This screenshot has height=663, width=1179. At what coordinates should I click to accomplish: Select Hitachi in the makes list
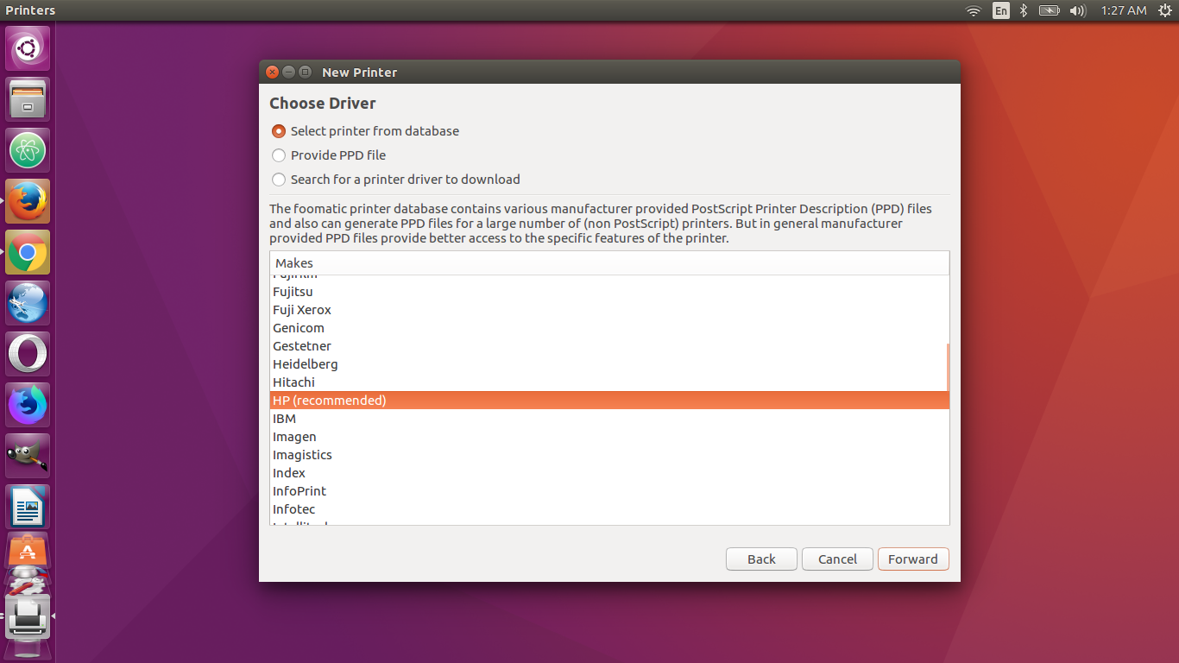click(608, 382)
